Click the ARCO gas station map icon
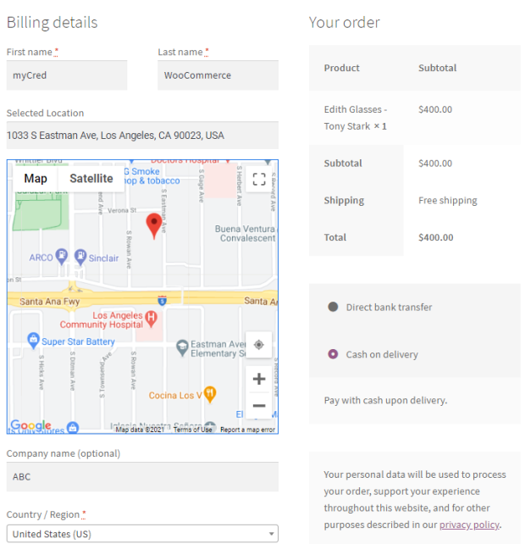525x544 pixels. pyautogui.click(x=61, y=257)
